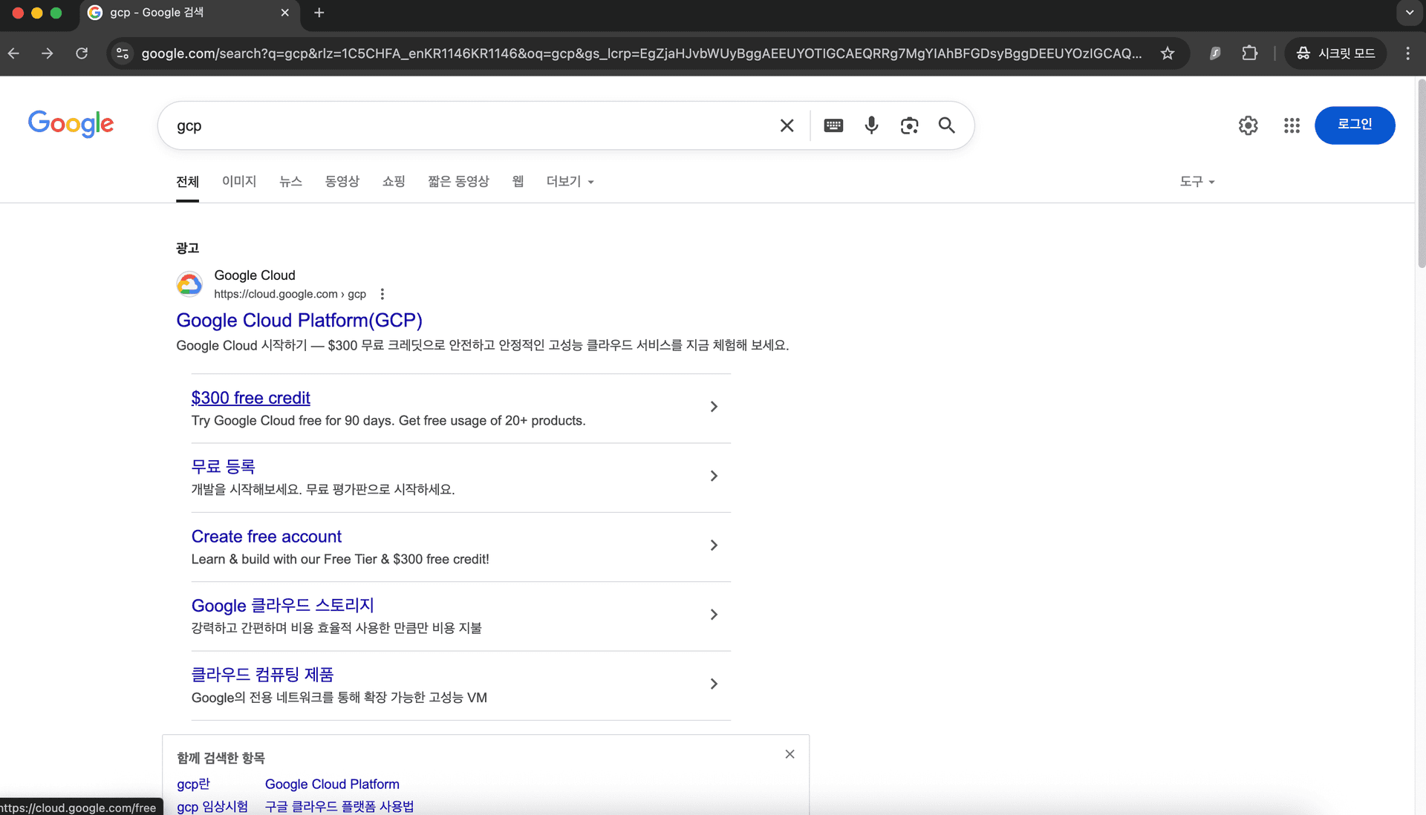
Task: Open the 도구 tools dropdown
Action: click(1197, 181)
